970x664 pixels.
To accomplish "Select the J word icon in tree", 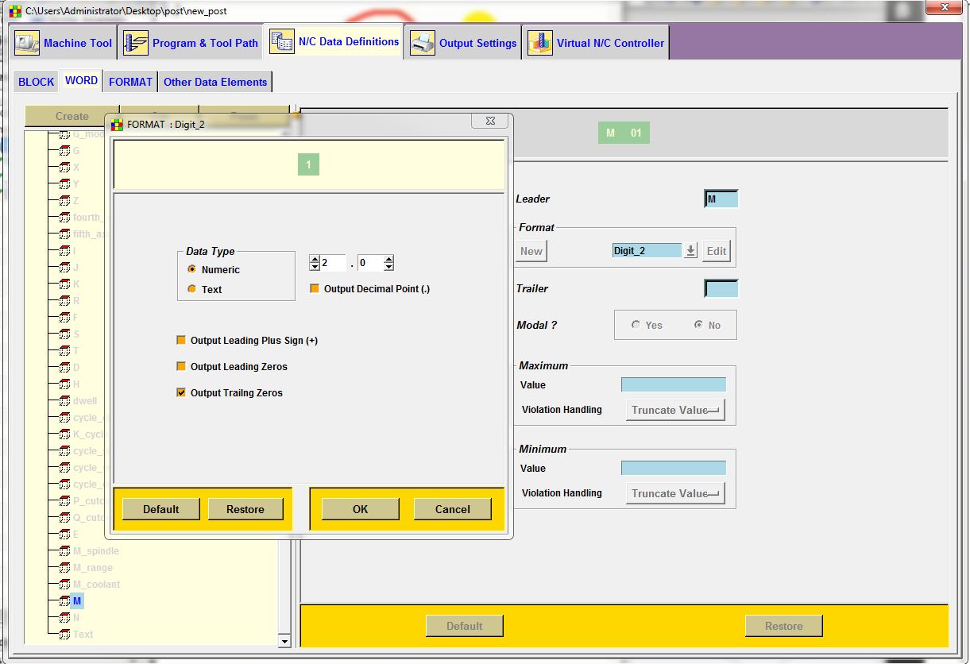I will point(65,268).
